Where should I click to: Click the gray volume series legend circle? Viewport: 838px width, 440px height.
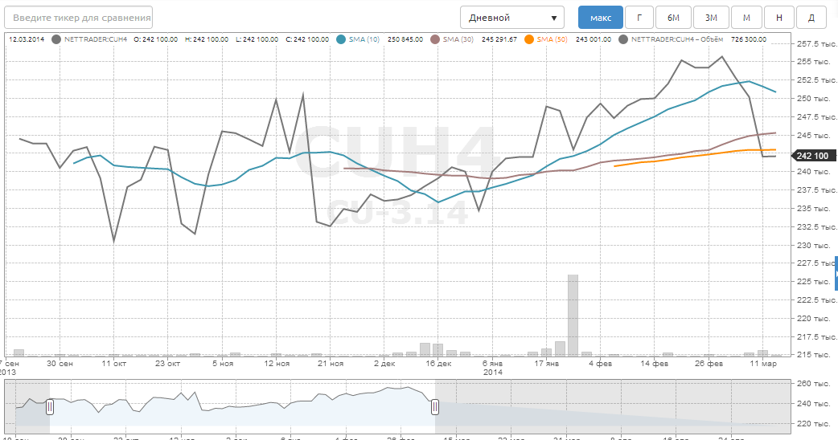[x=625, y=39]
